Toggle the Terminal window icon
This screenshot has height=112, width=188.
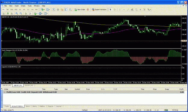click(66, 10)
